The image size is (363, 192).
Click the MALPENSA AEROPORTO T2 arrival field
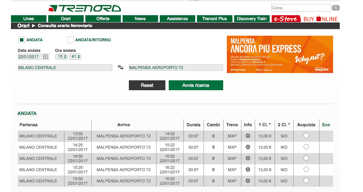coord(176,67)
